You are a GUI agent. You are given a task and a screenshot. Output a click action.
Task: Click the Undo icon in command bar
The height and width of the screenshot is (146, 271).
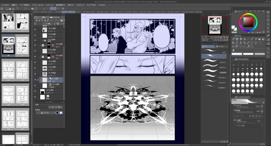[18, 8]
